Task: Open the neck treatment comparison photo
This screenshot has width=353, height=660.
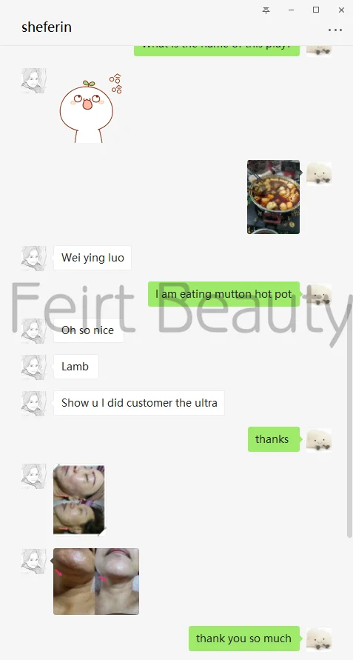Action: (x=96, y=581)
